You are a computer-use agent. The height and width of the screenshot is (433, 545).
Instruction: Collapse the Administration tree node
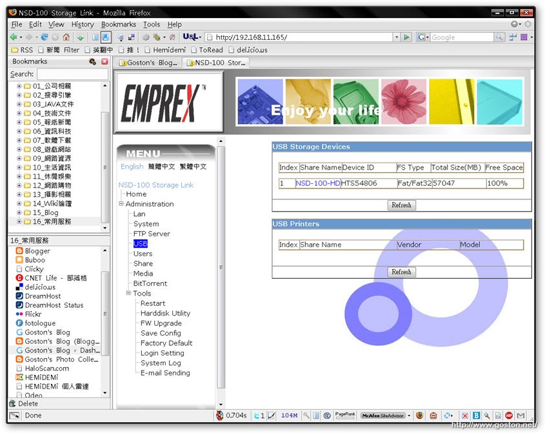click(121, 204)
